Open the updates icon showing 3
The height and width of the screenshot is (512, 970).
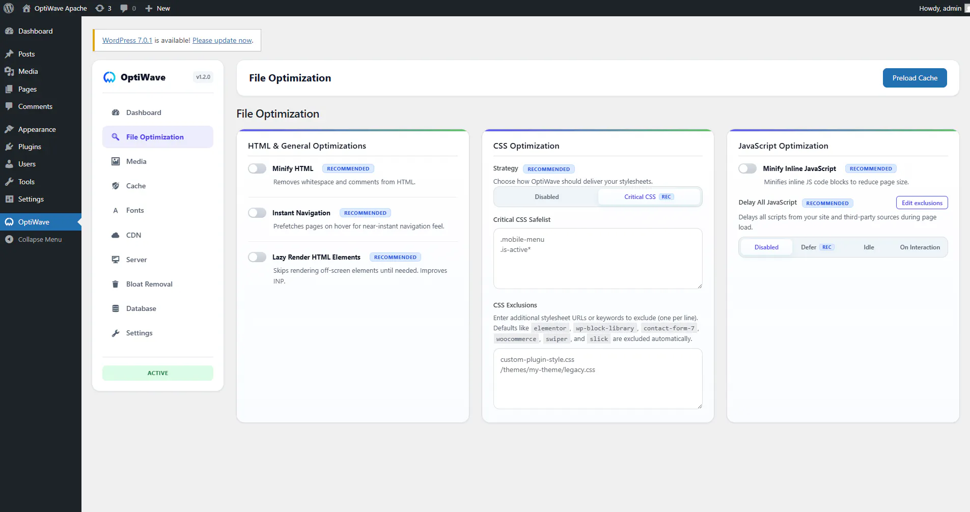(x=100, y=8)
